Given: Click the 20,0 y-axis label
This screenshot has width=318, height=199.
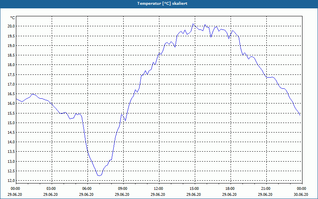Looking at the screenshot, I should click(x=12, y=26).
